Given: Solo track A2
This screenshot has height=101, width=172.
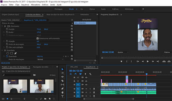Looking at the screenshot, I should pyautogui.click(x=90, y=92).
